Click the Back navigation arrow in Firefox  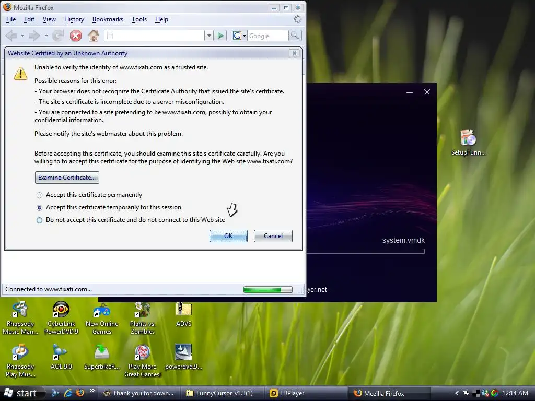(x=11, y=36)
